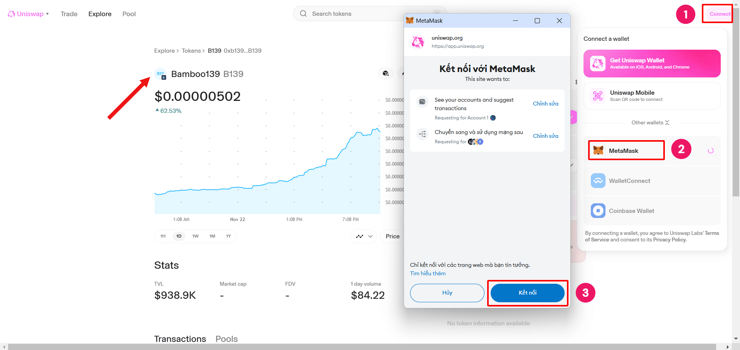Click the network switch permission icon
Screen dimensions: 740x350
[x=422, y=134]
